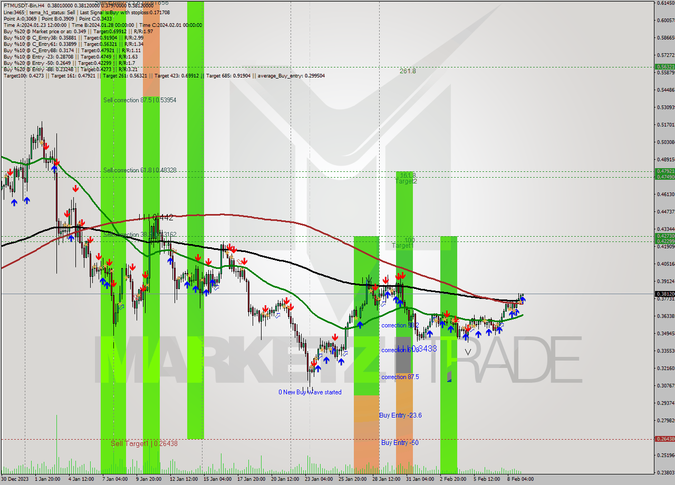Click the '28 Jan 12:00' time axis label
Viewport: 675px width, 485px height.
click(387, 479)
